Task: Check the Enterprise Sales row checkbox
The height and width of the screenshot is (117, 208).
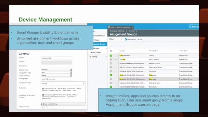Action: pyautogui.click(x=111, y=83)
